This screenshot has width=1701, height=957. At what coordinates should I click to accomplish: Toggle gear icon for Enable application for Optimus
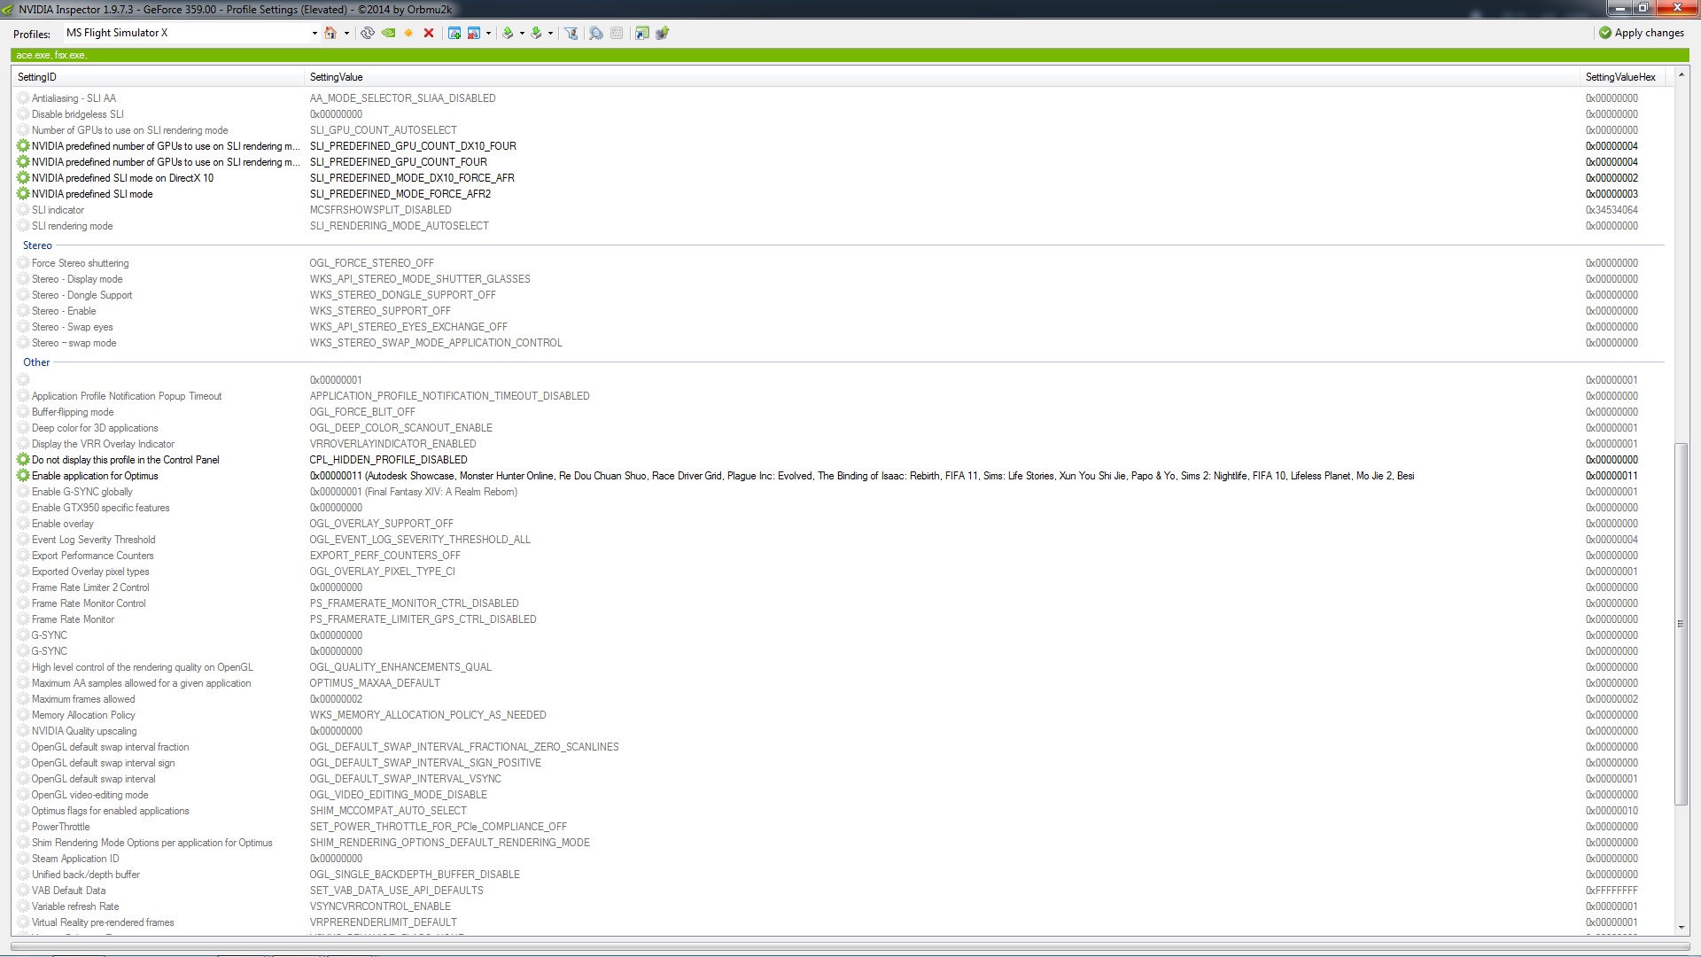point(23,476)
